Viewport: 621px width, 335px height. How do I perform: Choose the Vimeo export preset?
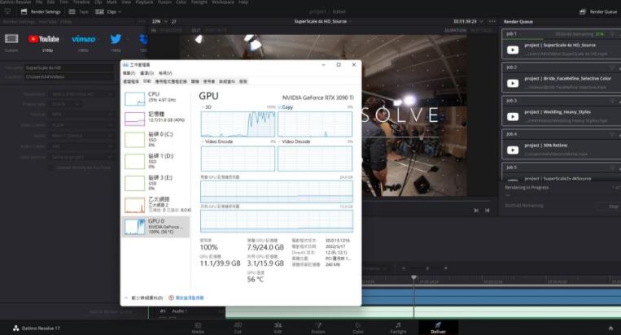click(83, 38)
